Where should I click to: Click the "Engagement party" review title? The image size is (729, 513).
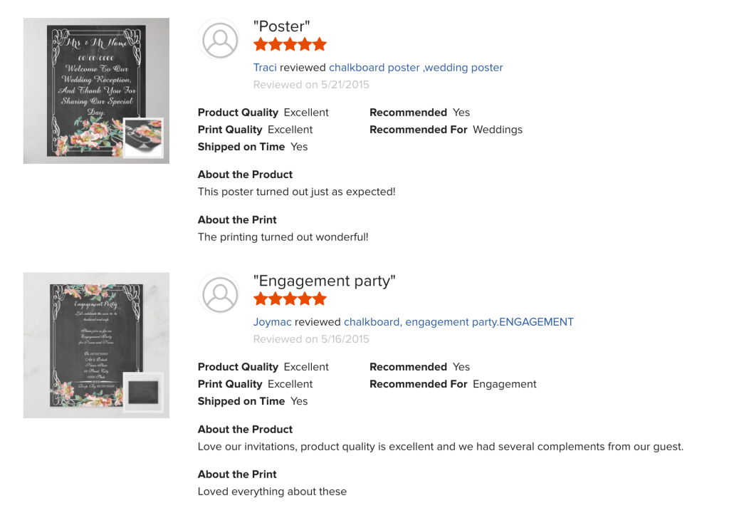[325, 281]
